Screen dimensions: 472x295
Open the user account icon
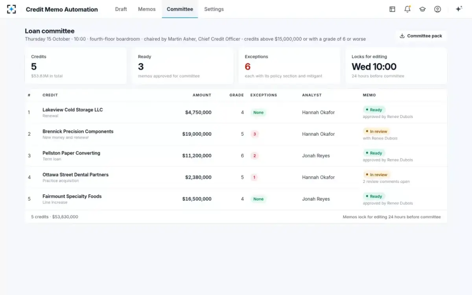(437, 9)
